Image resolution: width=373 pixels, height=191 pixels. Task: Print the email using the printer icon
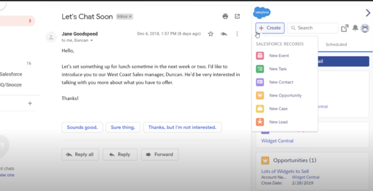point(225,16)
